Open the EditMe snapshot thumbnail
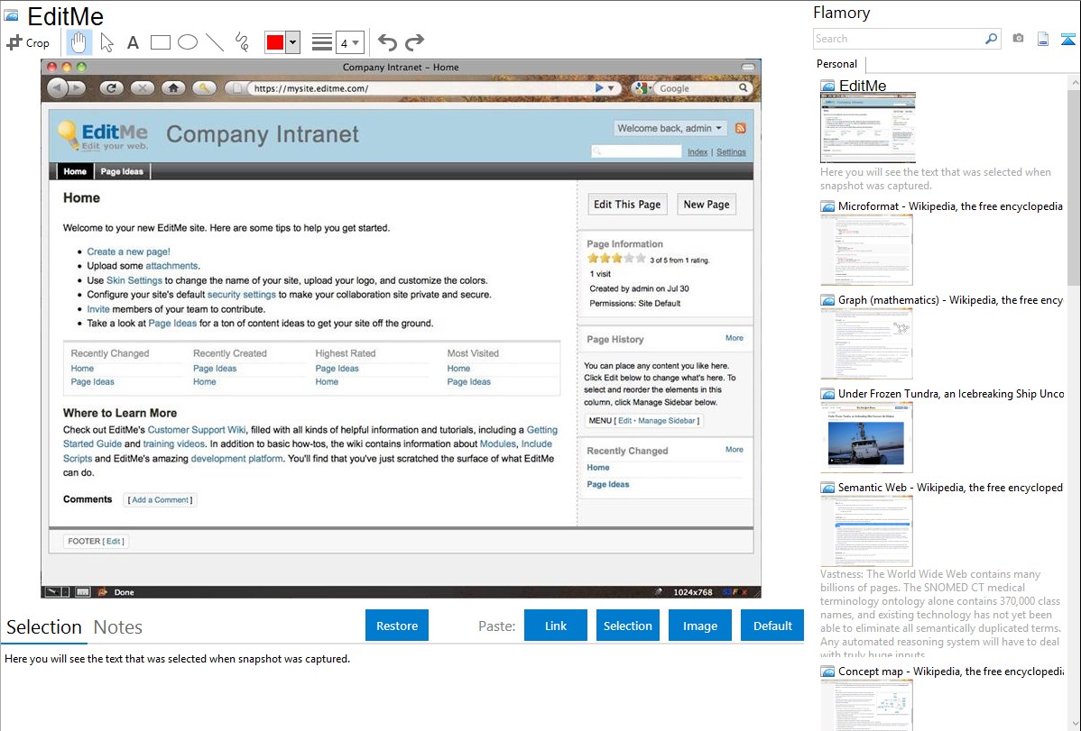The height and width of the screenshot is (731, 1081). point(868,128)
